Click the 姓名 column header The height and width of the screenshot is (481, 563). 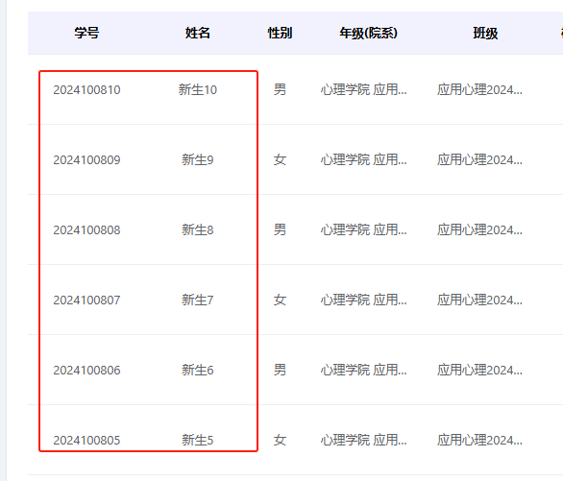click(x=198, y=33)
